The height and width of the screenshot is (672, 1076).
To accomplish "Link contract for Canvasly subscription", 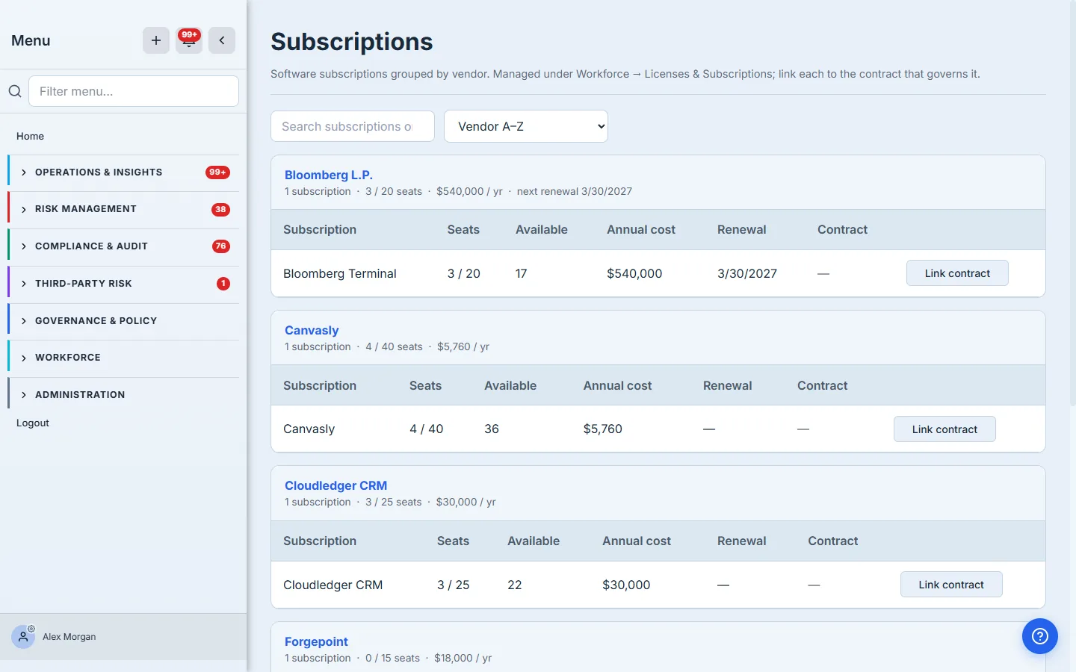I will coord(944,429).
